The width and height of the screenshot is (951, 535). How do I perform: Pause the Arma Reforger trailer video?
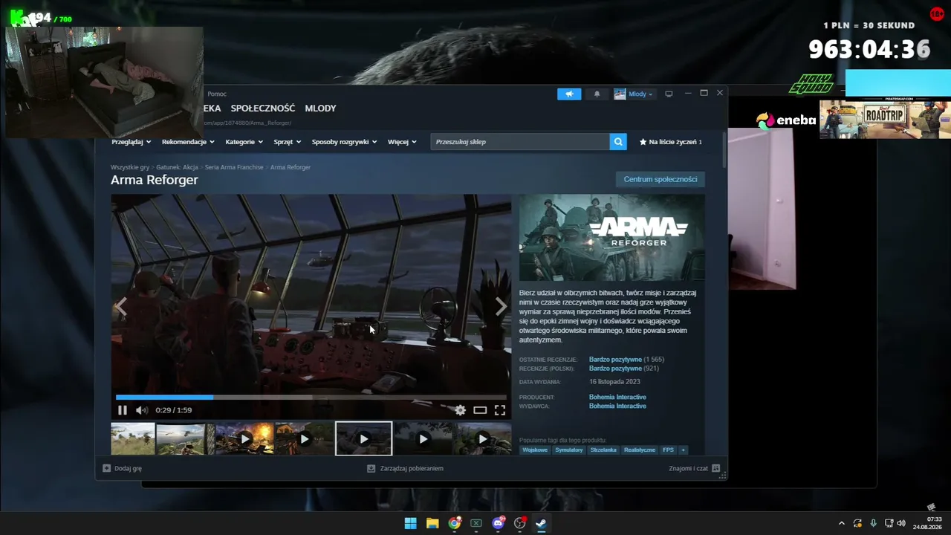click(123, 410)
